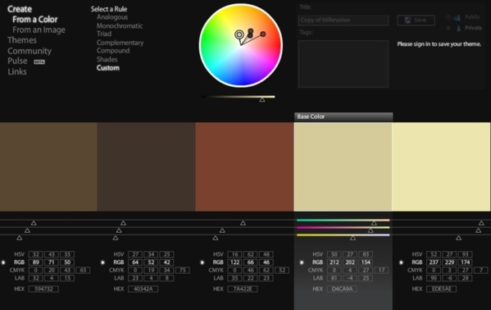The image size is (491, 310).
Task: Click the brightness slider handle under the color wheel
Action: [262, 100]
